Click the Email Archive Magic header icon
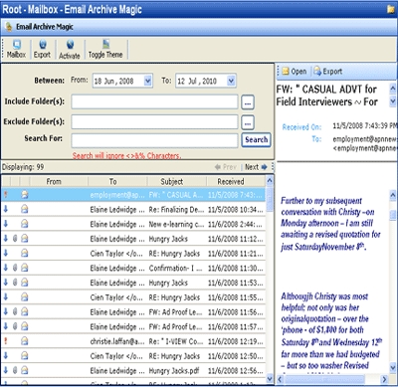Image resolution: width=398 pixels, height=387 pixels. pyautogui.click(x=9, y=27)
